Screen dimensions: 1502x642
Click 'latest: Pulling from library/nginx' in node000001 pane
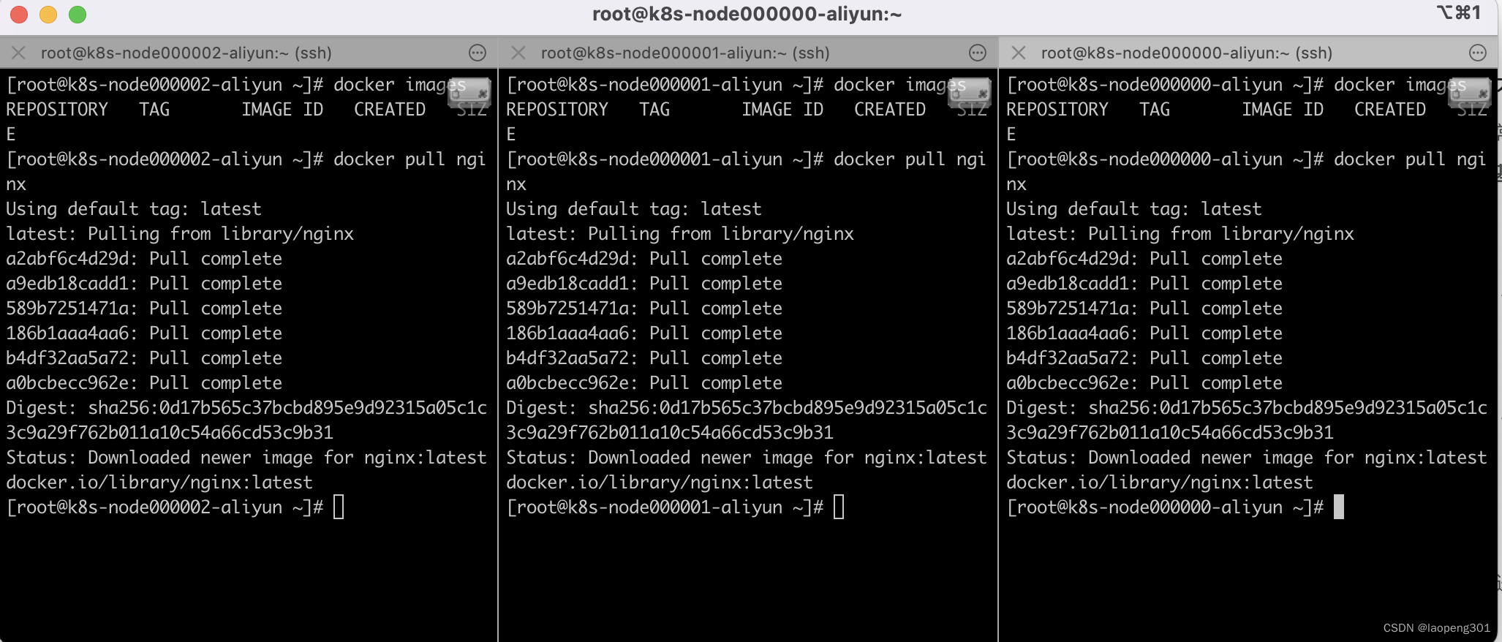point(680,234)
